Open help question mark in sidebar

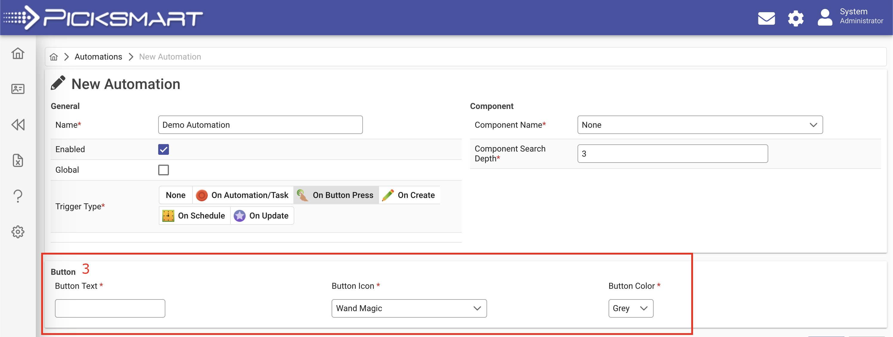coord(18,196)
